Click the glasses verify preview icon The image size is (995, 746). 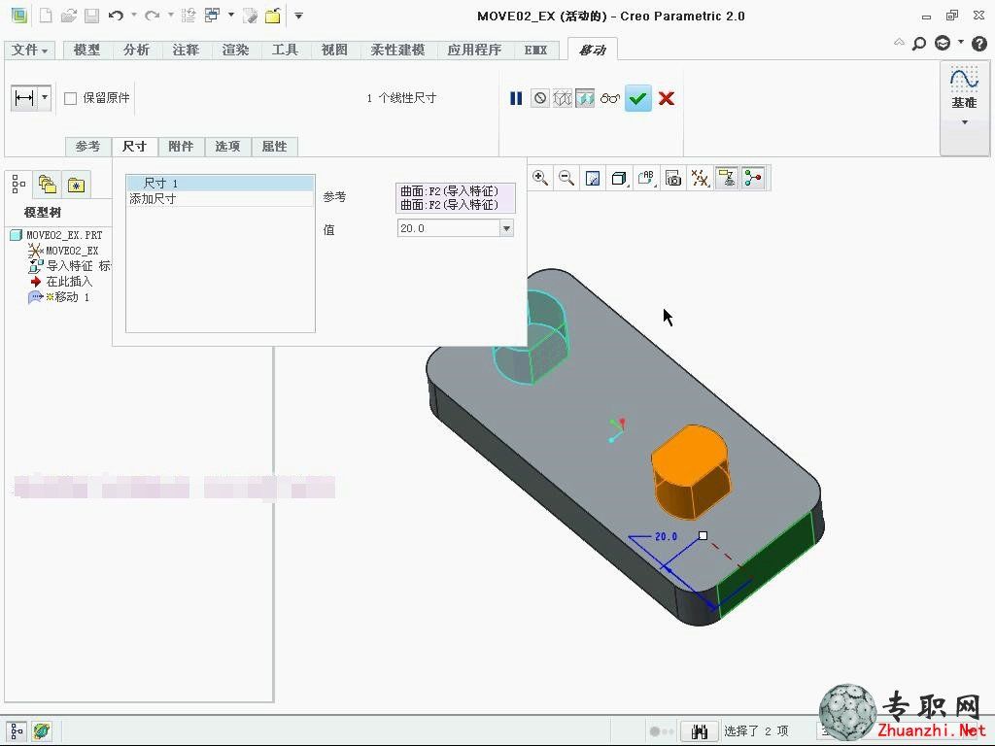(610, 98)
